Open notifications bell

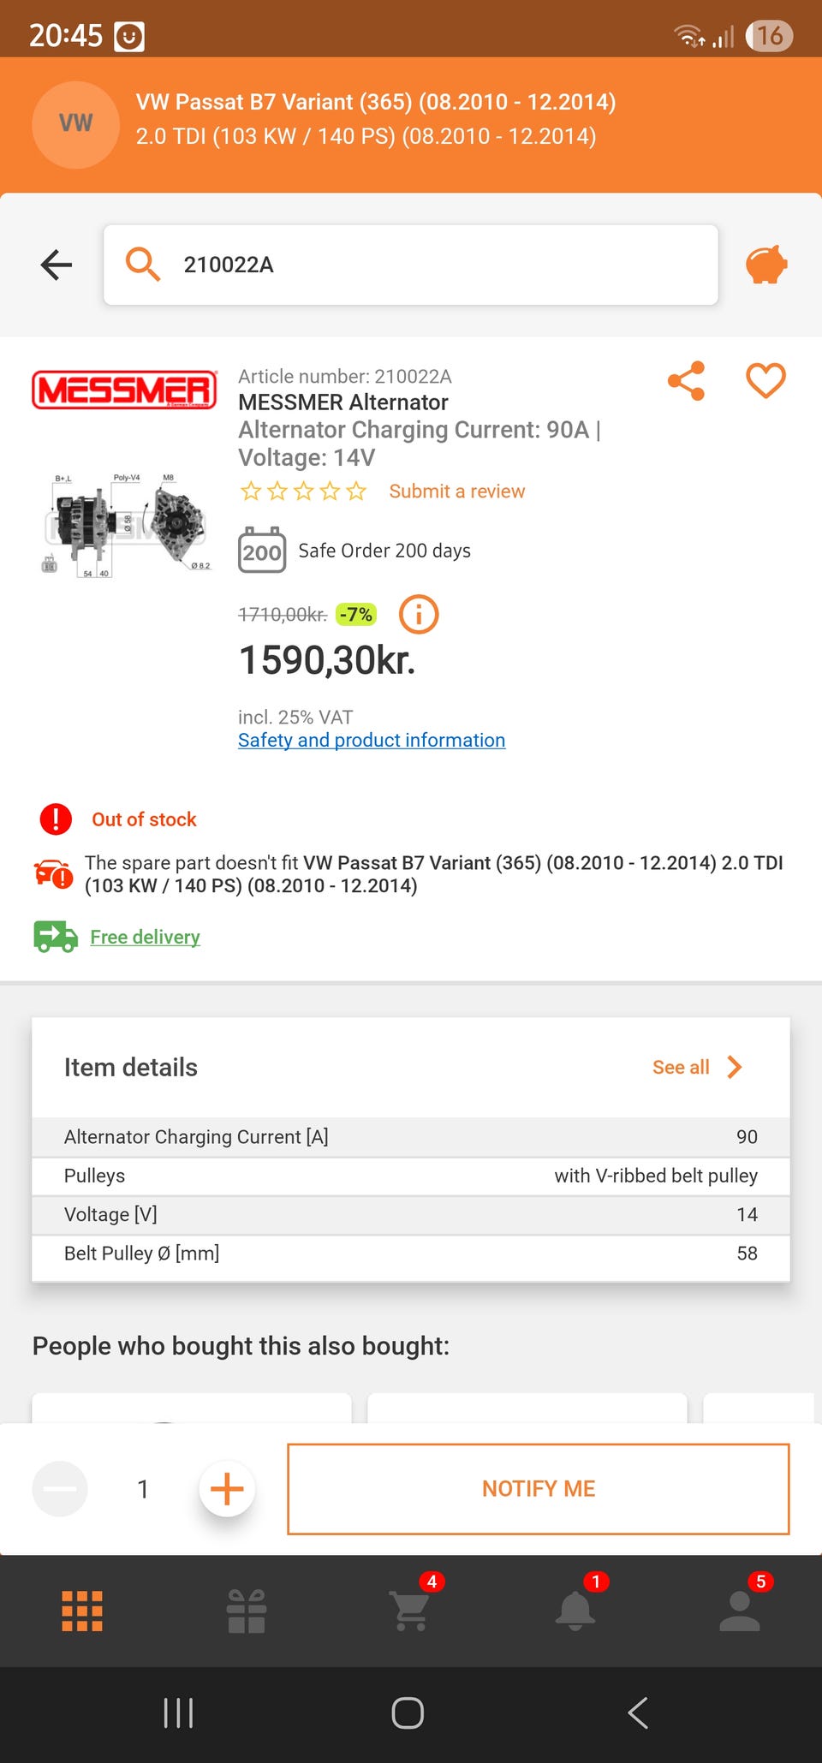pos(575,1611)
